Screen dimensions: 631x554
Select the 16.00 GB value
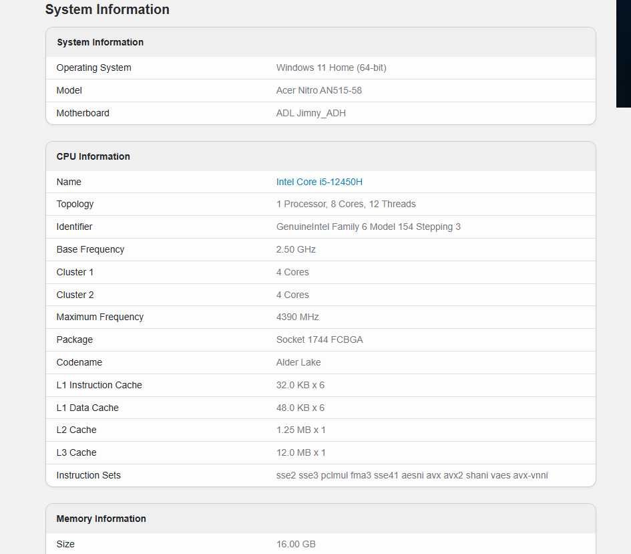(296, 545)
